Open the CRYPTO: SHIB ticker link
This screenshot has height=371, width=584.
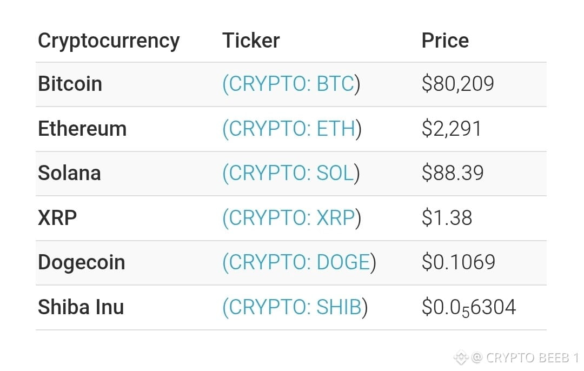point(295,307)
